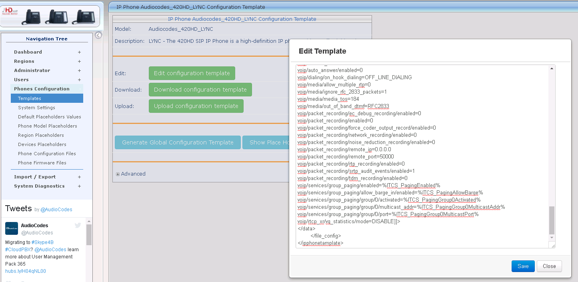Viewport: 578px width, 282px height.
Task: Expand the Dashboard menu section
Action: click(79, 52)
